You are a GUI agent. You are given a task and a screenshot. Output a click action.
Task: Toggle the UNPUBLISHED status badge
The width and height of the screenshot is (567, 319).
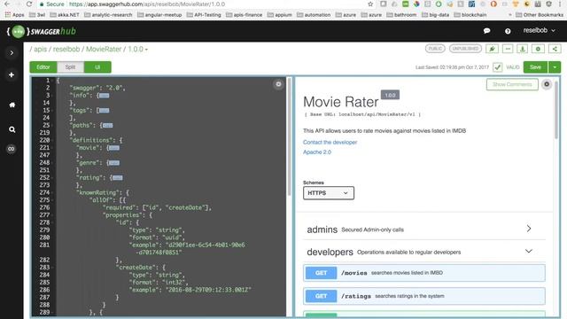465,49
